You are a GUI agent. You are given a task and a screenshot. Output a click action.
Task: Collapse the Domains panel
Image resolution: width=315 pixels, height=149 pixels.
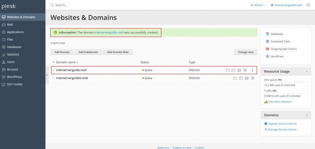pyautogui.click(x=307, y=115)
